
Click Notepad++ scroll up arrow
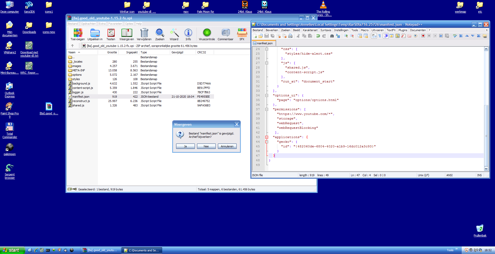tap(486, 49)
